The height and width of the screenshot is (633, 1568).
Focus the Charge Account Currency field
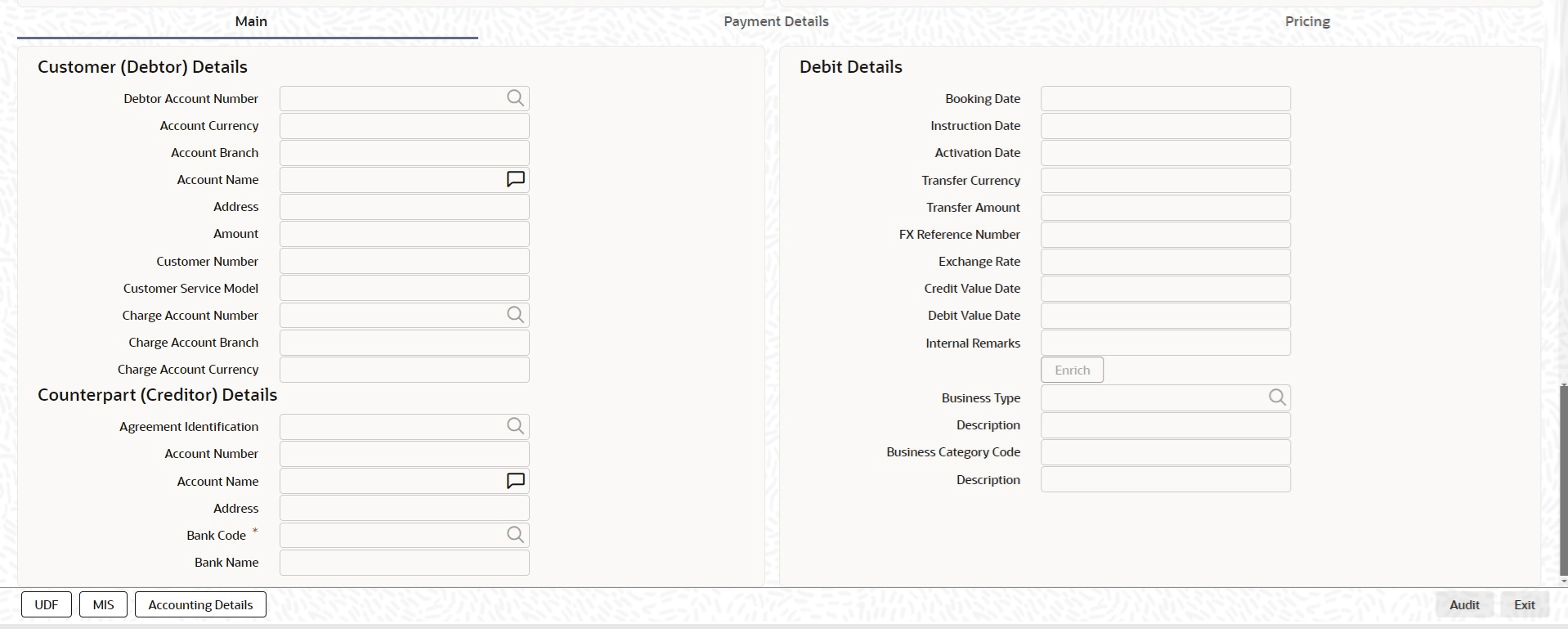pos(405,369)
